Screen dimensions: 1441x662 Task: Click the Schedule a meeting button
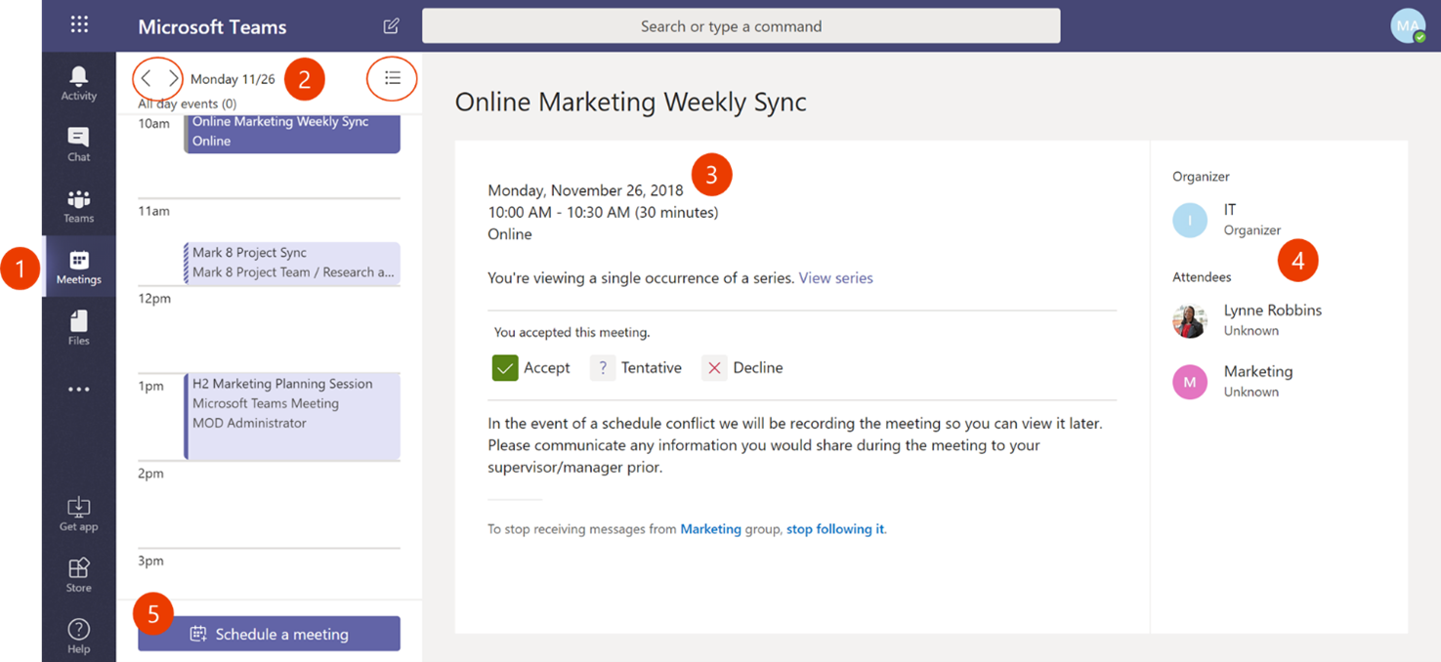(x=269, y=634)
